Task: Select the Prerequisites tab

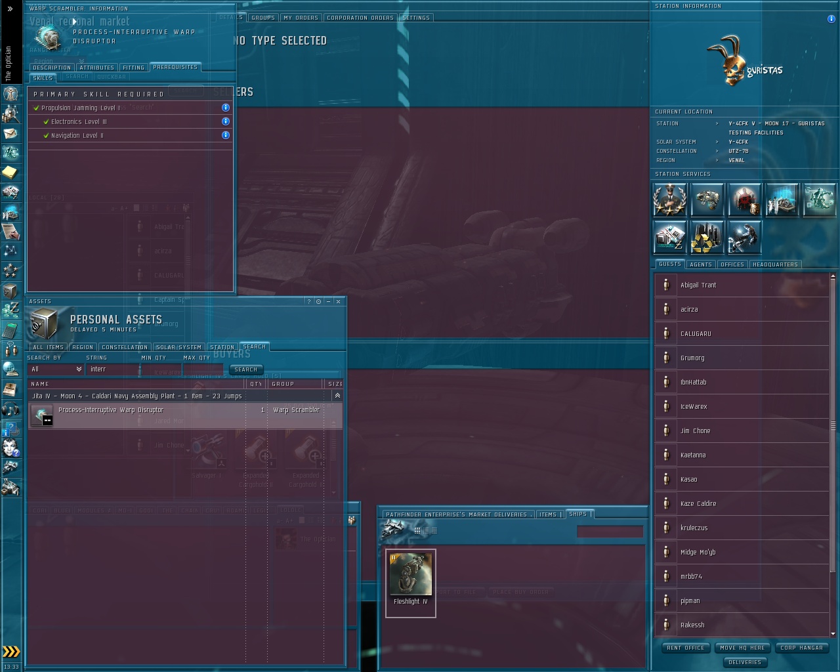Action: [x=175, y=67]
